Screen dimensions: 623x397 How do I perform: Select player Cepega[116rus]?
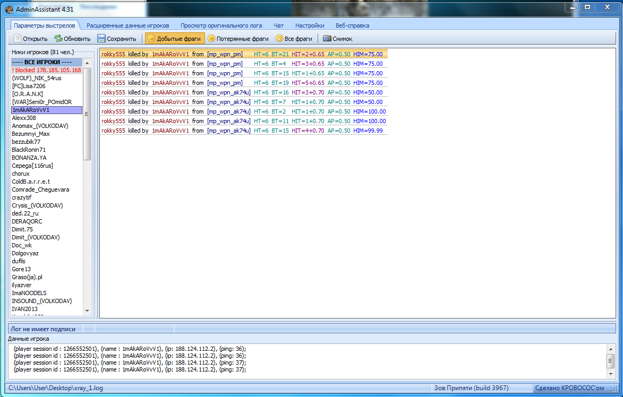point(47,166)
